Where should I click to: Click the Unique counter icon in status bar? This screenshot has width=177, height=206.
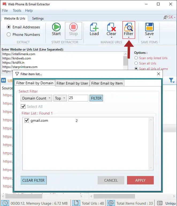pos(160,203)
